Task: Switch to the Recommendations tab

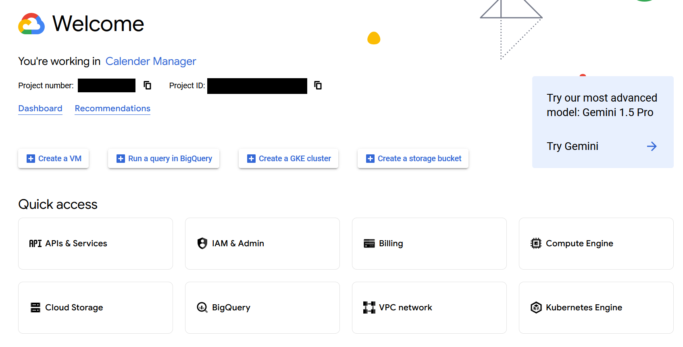Action: point(112,108)
